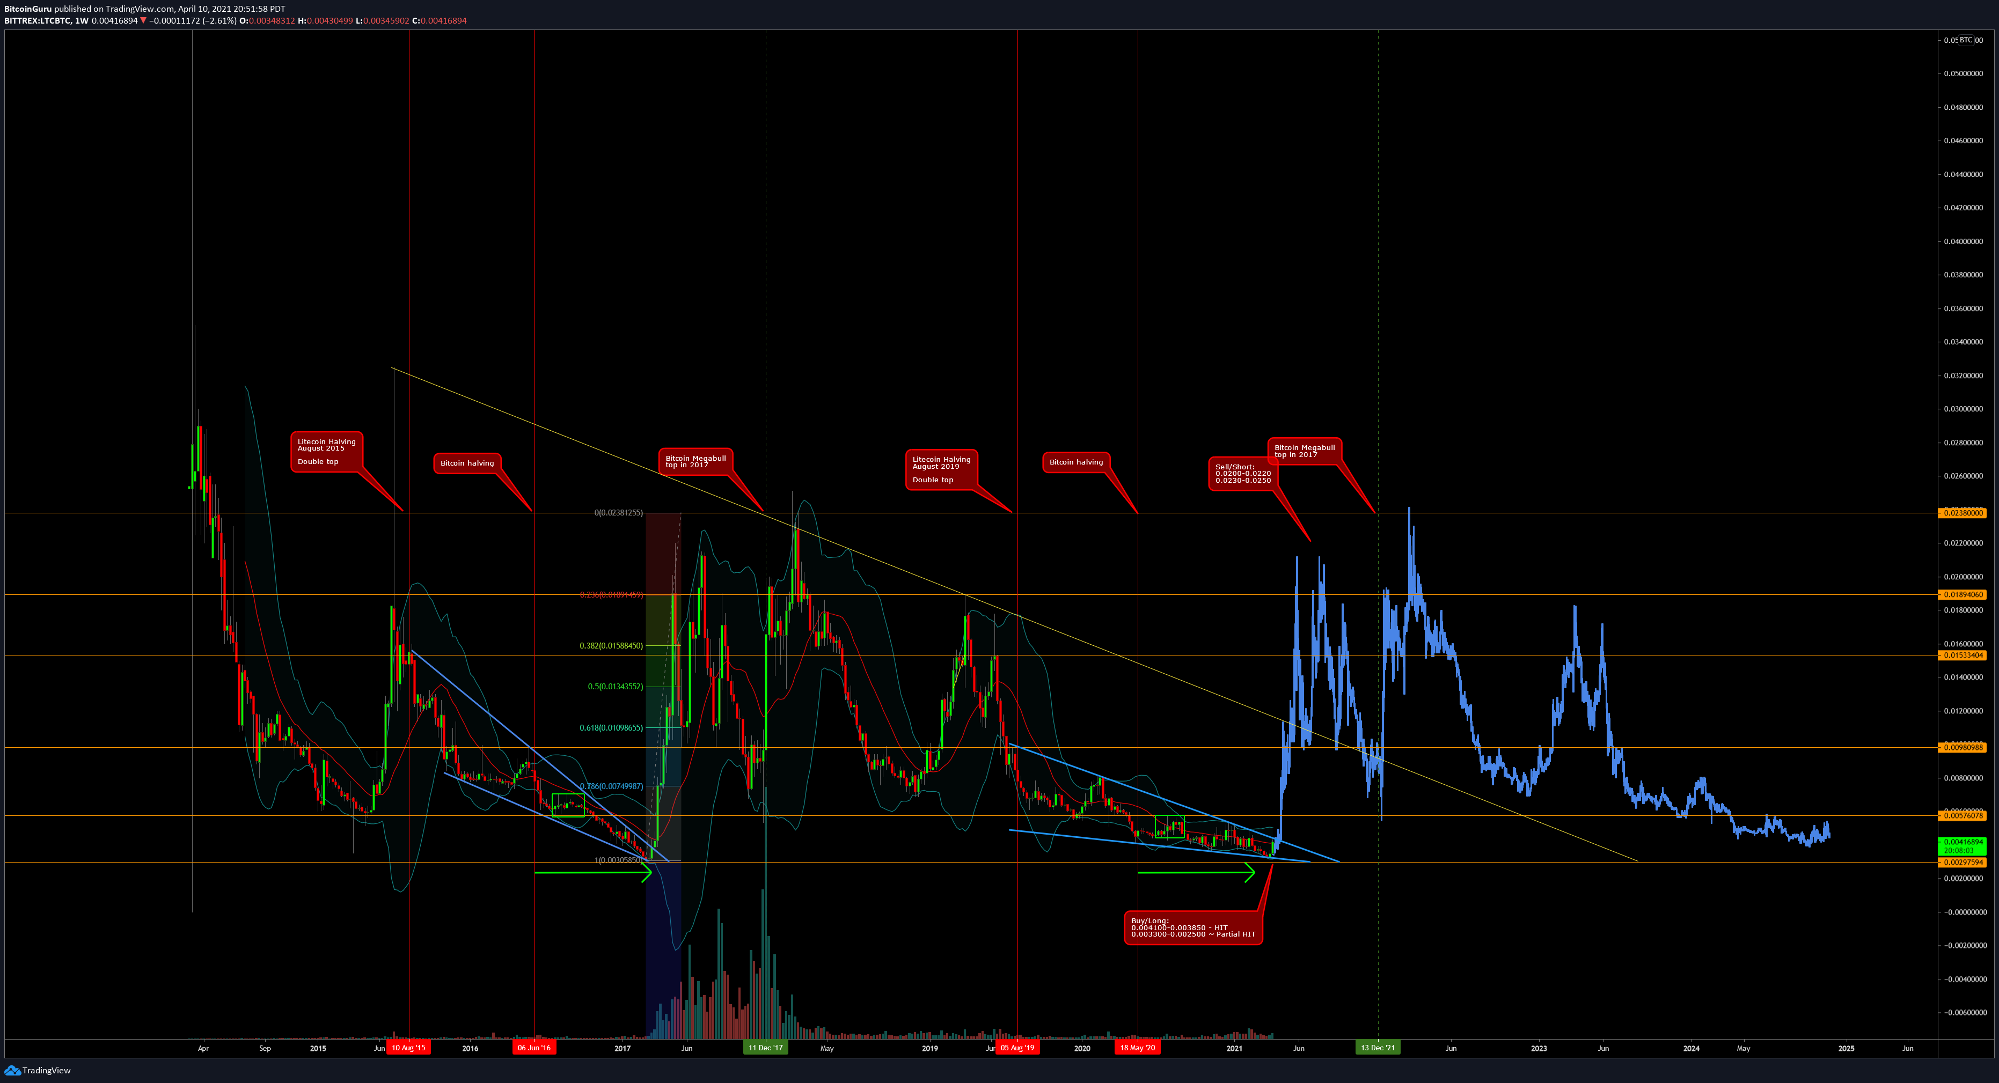The image size is (1999, 1083).
Task: Click the 0.02000000 price axis tick
Action: (x=1963, y=577)
